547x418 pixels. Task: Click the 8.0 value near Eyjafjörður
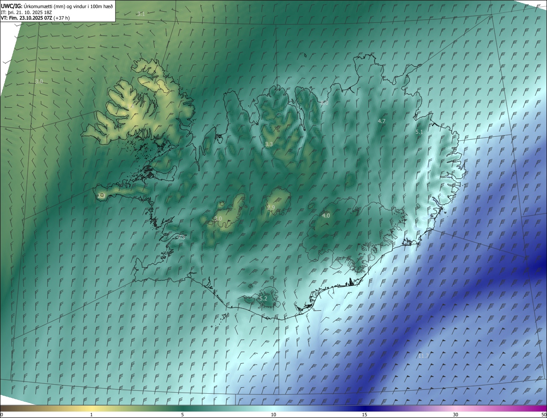pos(324,103)
